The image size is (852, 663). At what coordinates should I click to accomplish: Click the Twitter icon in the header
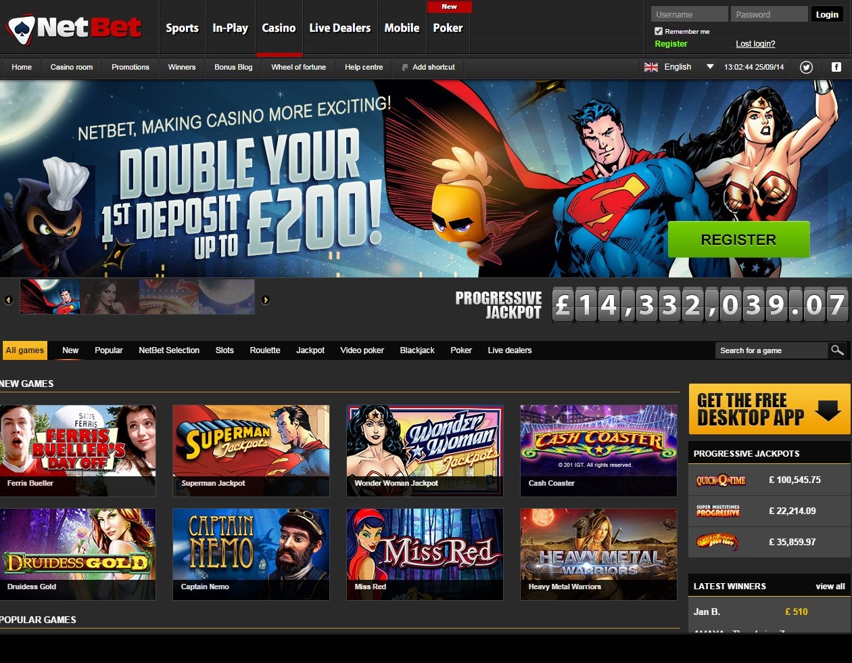tap(806, 67)
